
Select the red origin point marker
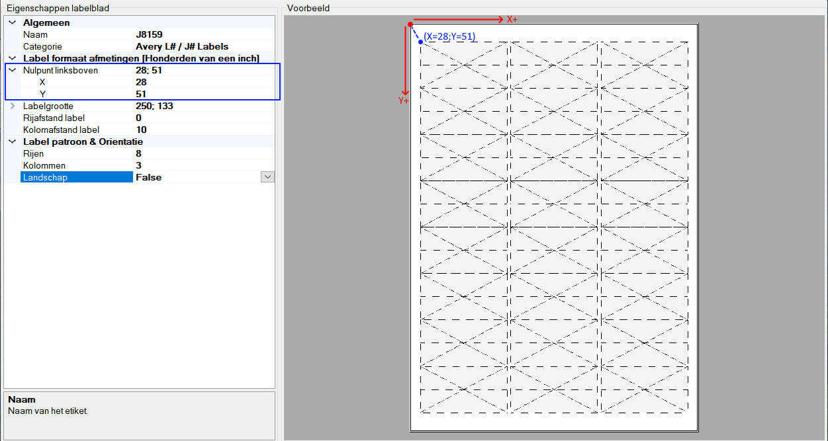(412, 22)
